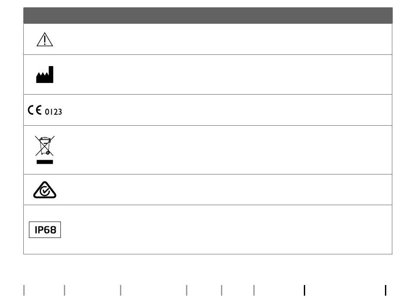Select the RCM compliance tick triangle symbol
410x301 pixels.
(x=45, y=190)
